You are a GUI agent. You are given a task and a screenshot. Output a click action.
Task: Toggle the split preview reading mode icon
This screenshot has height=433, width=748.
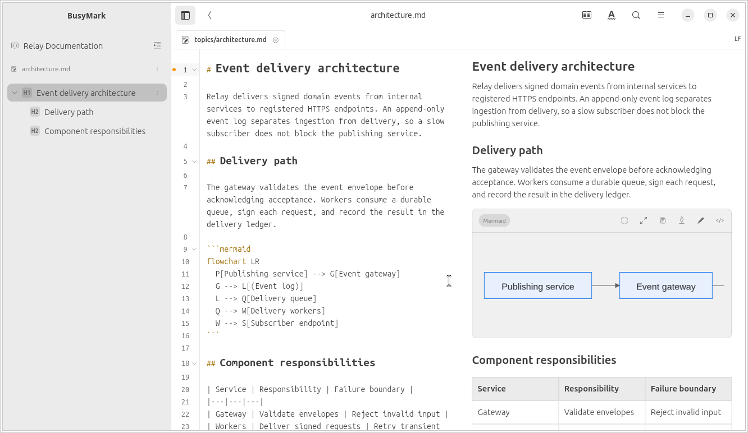tap(587, 15)
